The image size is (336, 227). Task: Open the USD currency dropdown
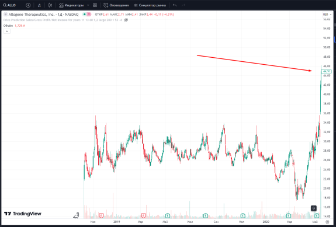click(x=327, y=15)
